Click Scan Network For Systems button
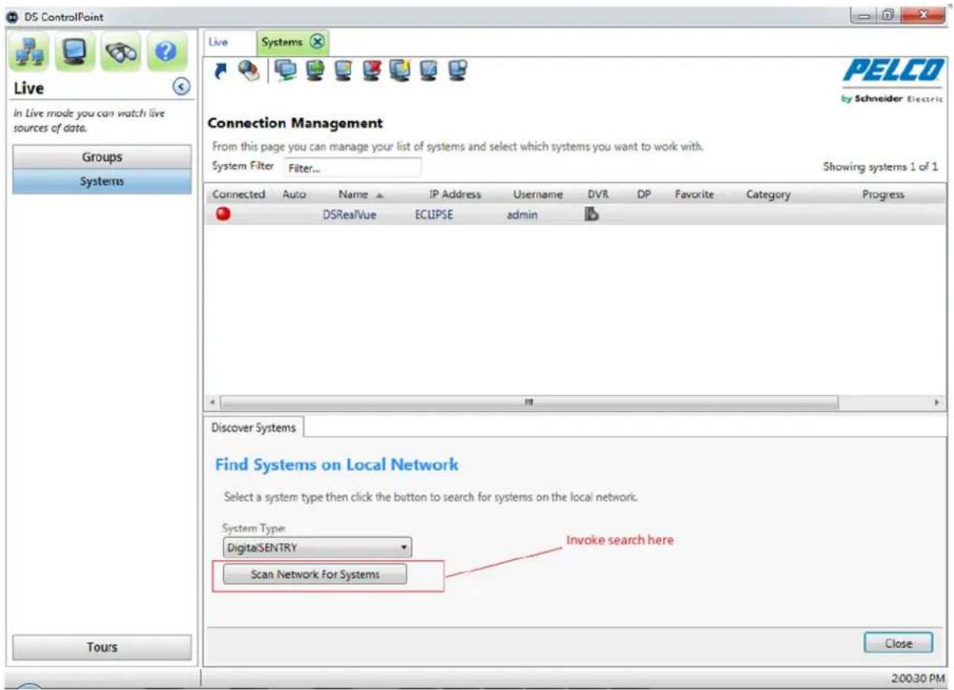The image size is (954, 690). (x=315, y=574)
